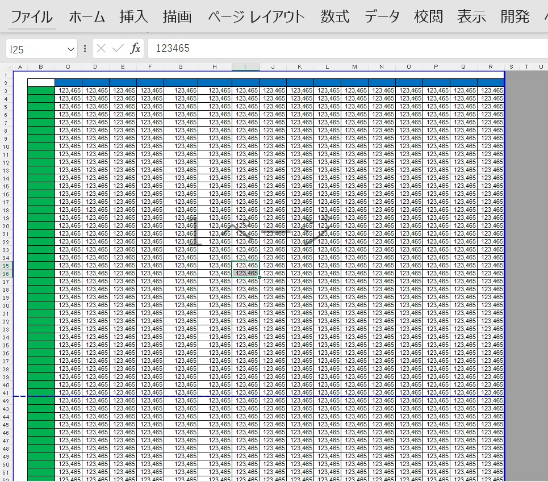Image resolution: width=548 pixels, height=482 pixels.
Task: Click the selected cell I25
Action: pyautogui.click(x=246, y=265)
